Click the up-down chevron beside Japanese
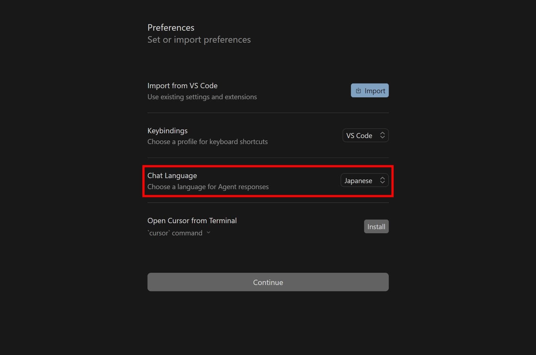 [382, 180]
